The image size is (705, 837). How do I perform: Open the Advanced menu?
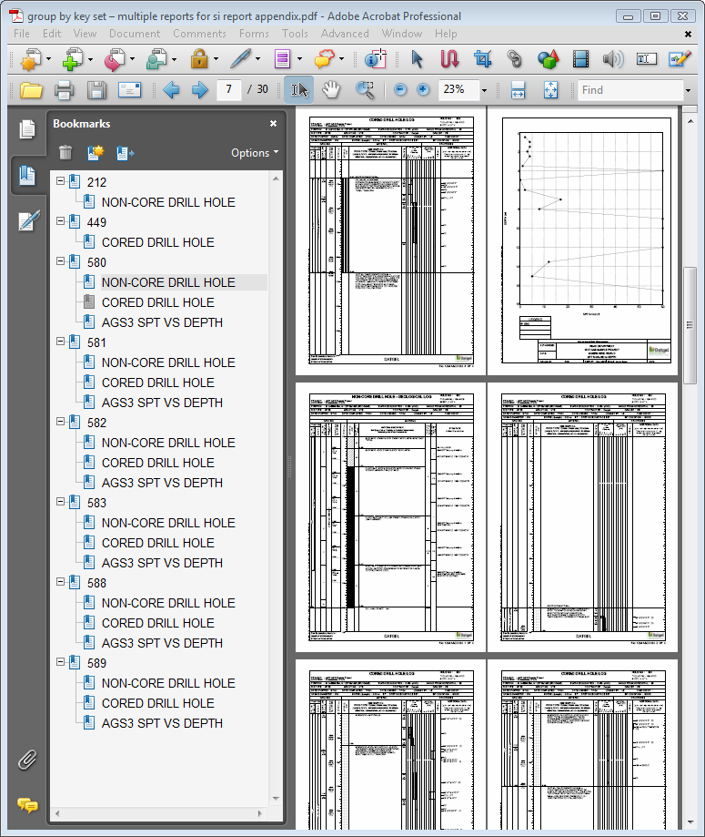(x=345, y=34)
